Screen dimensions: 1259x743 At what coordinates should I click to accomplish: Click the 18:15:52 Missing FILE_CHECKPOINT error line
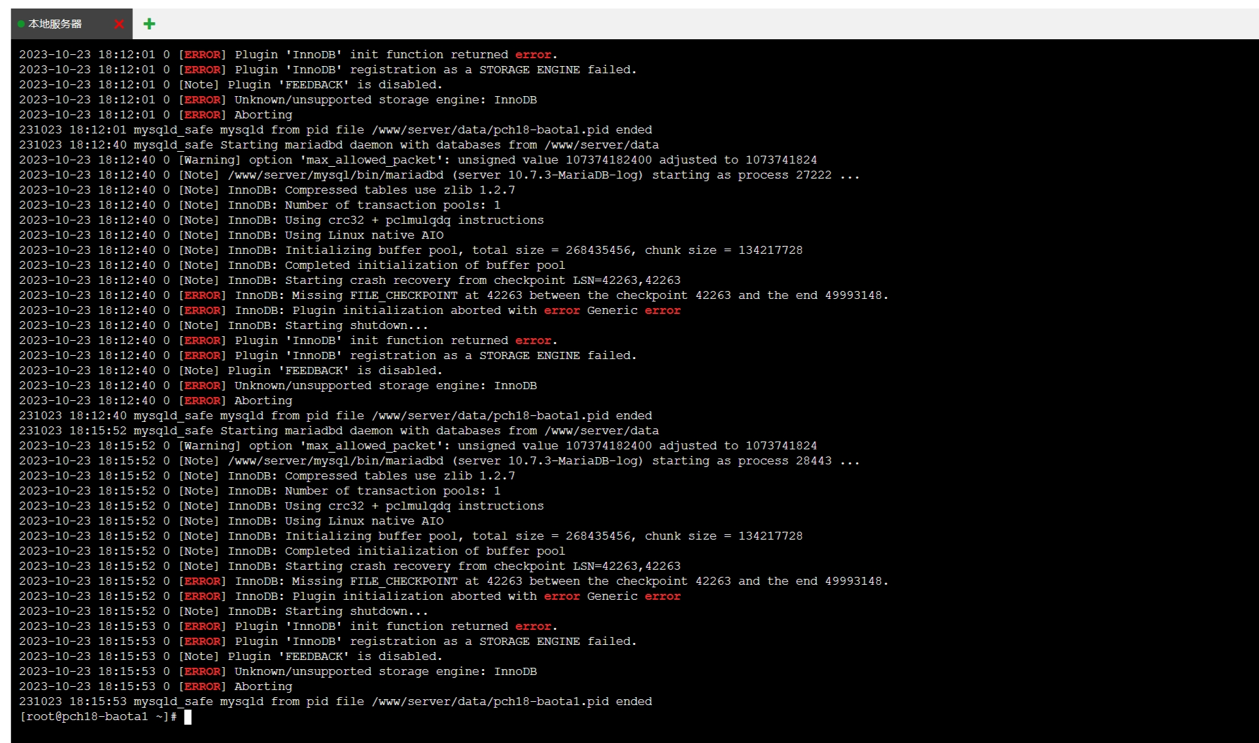click(x=453, y=581)
